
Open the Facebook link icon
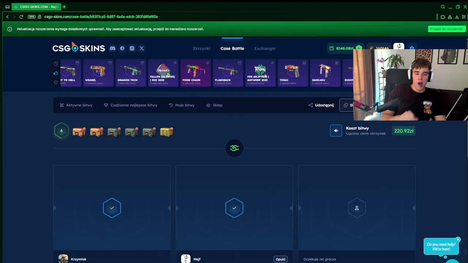[x=122, y=48]
